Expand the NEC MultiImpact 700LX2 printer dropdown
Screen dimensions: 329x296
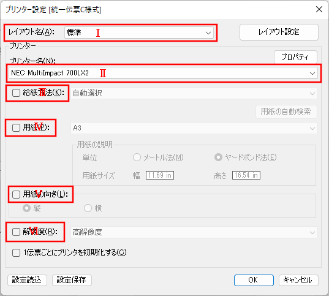(x=163, y=73)
